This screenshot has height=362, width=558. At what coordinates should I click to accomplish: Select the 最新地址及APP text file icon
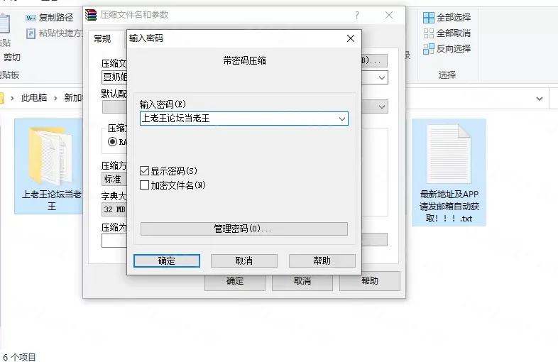449,154
